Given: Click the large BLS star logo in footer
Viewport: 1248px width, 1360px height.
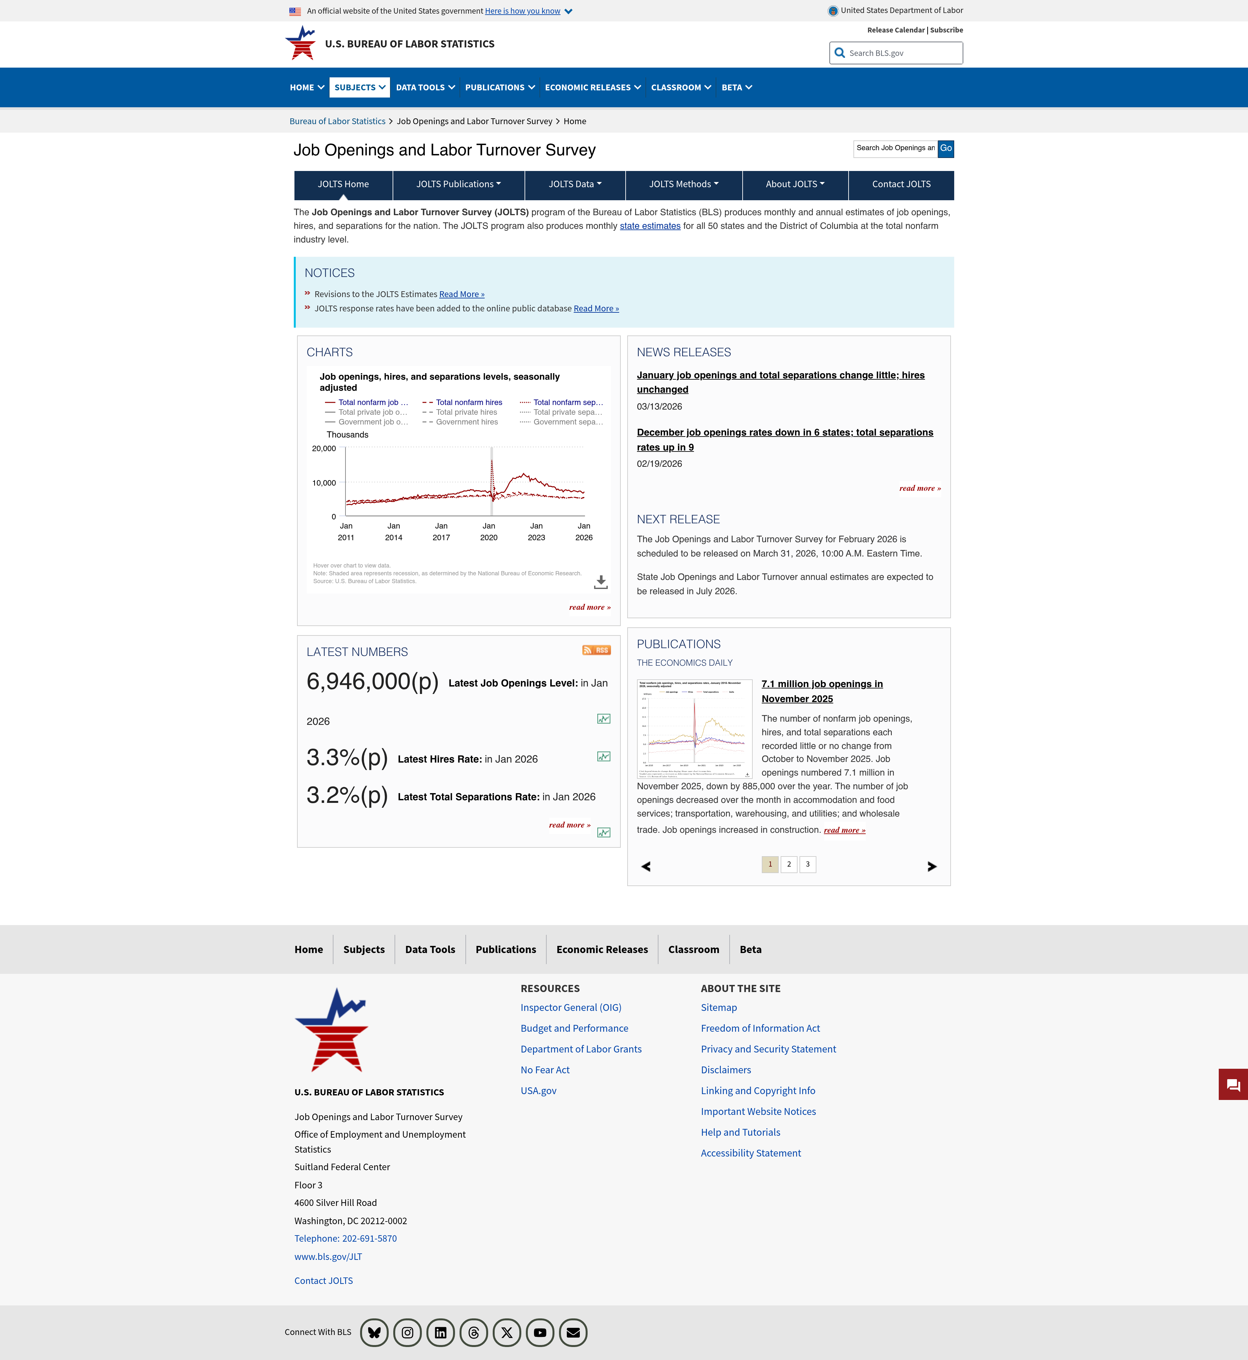Looking at the screenshot, I should (331, 1030).
